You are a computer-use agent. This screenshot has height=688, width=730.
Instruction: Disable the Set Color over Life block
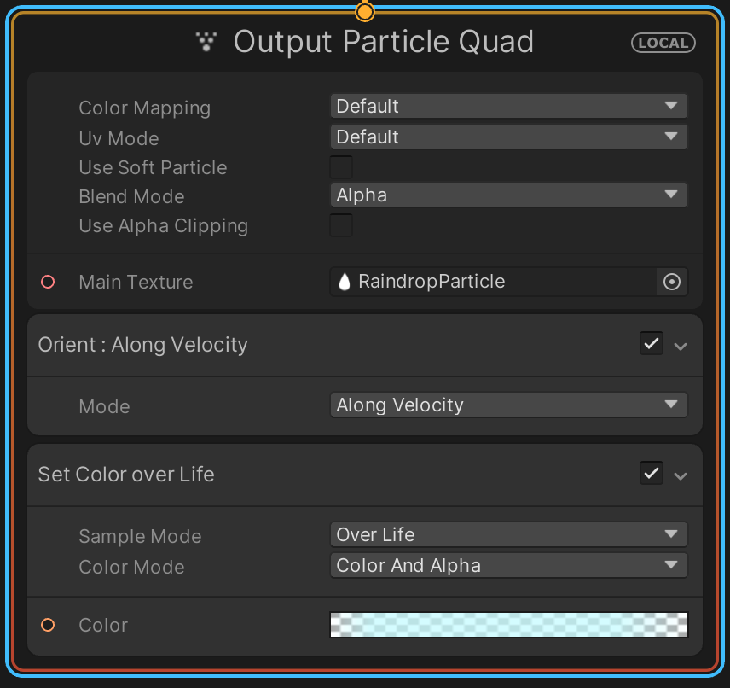click(652, 473)
